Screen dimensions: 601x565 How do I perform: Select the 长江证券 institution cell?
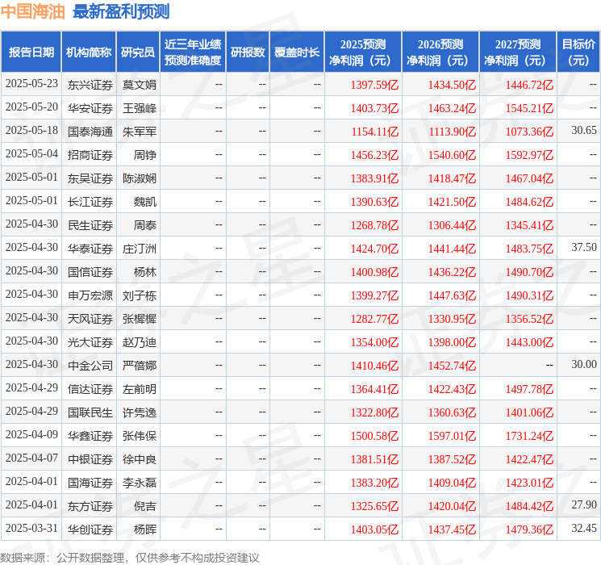pos(90,201)
